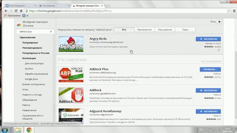
Task: Open the Офлайн-приложения collection
Action: click(x=36, y=74)
